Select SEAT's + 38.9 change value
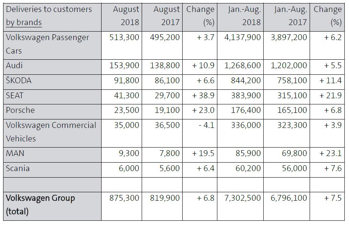 (203, 95)
